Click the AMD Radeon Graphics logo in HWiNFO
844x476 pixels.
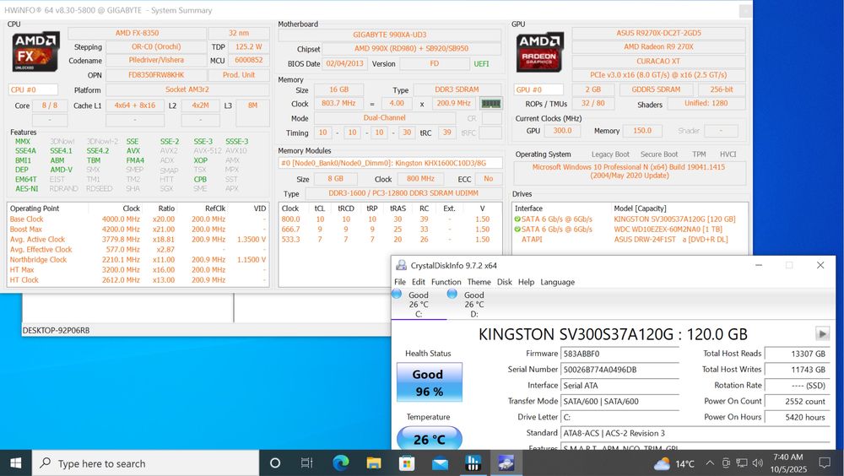pos(539,51)
